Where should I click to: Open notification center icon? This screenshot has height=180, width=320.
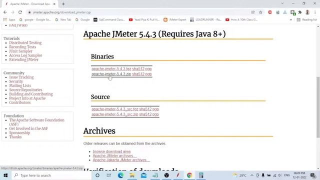click(x=313, y=175)
